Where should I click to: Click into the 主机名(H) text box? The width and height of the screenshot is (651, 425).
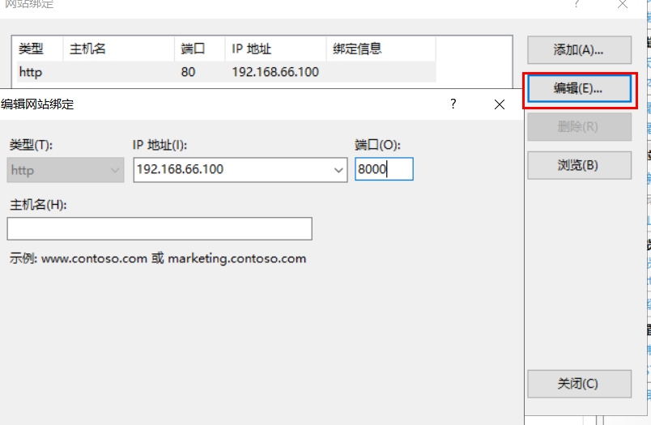tap(160, 228)
